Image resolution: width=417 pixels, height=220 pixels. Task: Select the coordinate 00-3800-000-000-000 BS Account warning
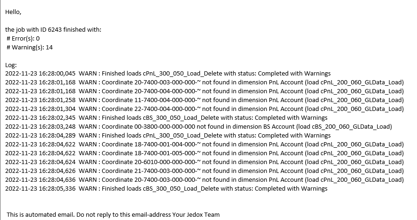pos(198,127)
